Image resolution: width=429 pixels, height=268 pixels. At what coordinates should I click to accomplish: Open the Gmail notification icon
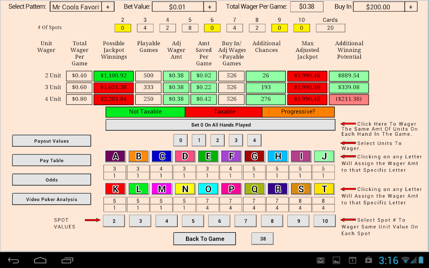click(x=320, y=260)
